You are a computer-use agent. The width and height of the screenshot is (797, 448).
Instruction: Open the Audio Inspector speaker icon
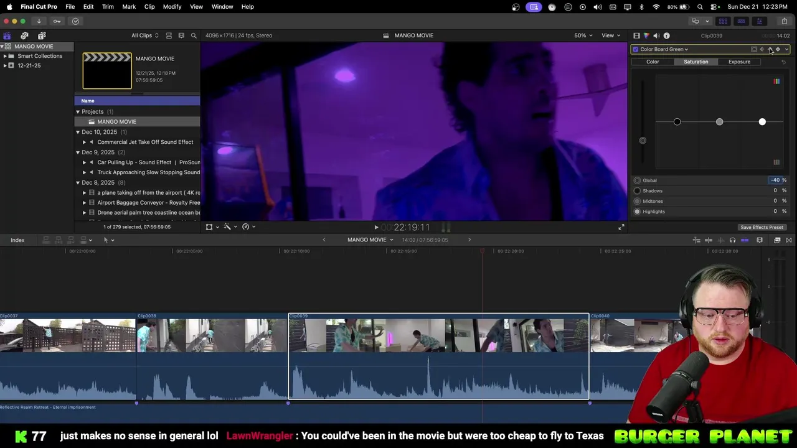pyautogui.click(x=656, y=35)
